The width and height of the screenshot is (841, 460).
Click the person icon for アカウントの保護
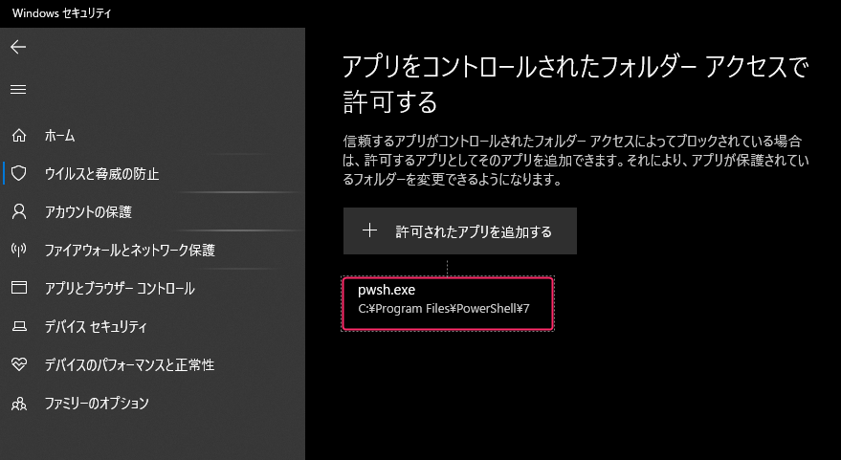point(19,211)
